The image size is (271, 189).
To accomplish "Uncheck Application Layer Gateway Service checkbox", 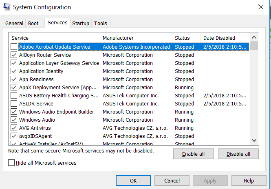I will [x=14, y=63].
